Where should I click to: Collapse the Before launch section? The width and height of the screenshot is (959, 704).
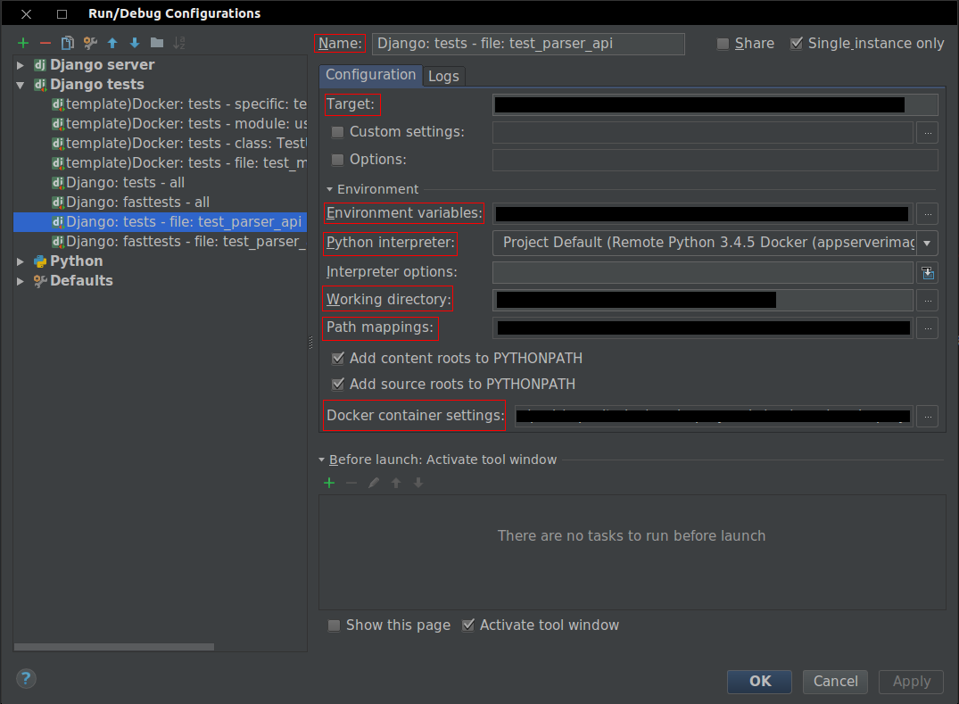[322, 460]
